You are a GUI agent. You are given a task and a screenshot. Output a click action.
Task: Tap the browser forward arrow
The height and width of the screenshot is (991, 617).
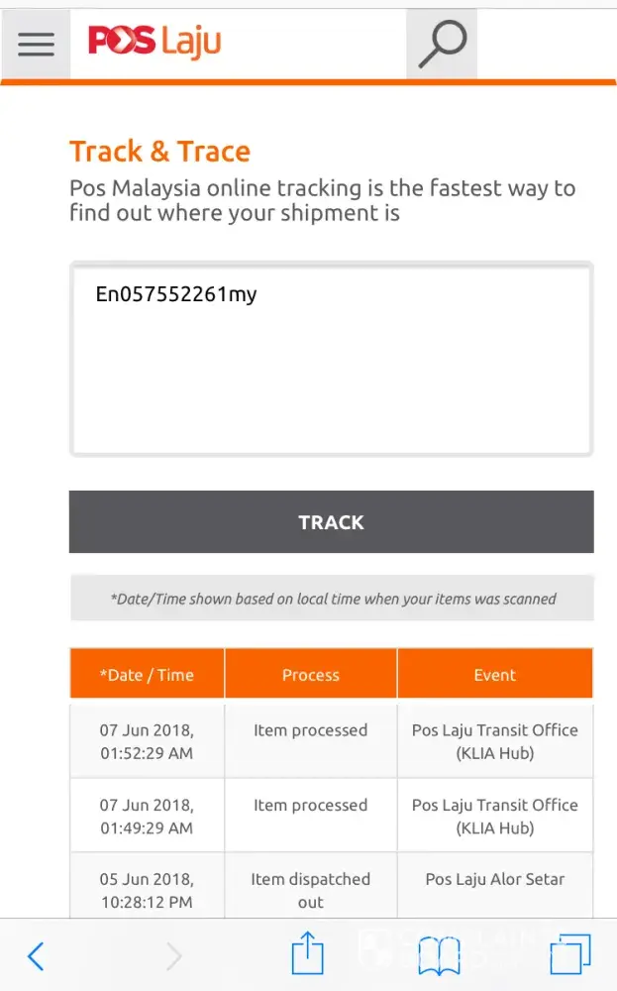pyautogui.click(x=173, y=956)
